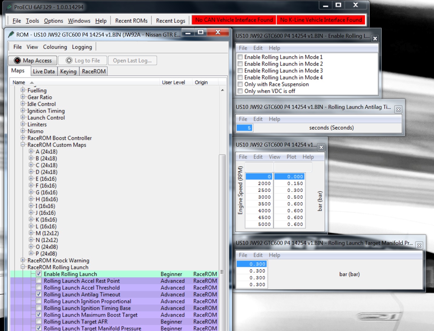Click the ROM window feather icon
The height and width of the screenshot is (331, 434).
coord(11,34)
